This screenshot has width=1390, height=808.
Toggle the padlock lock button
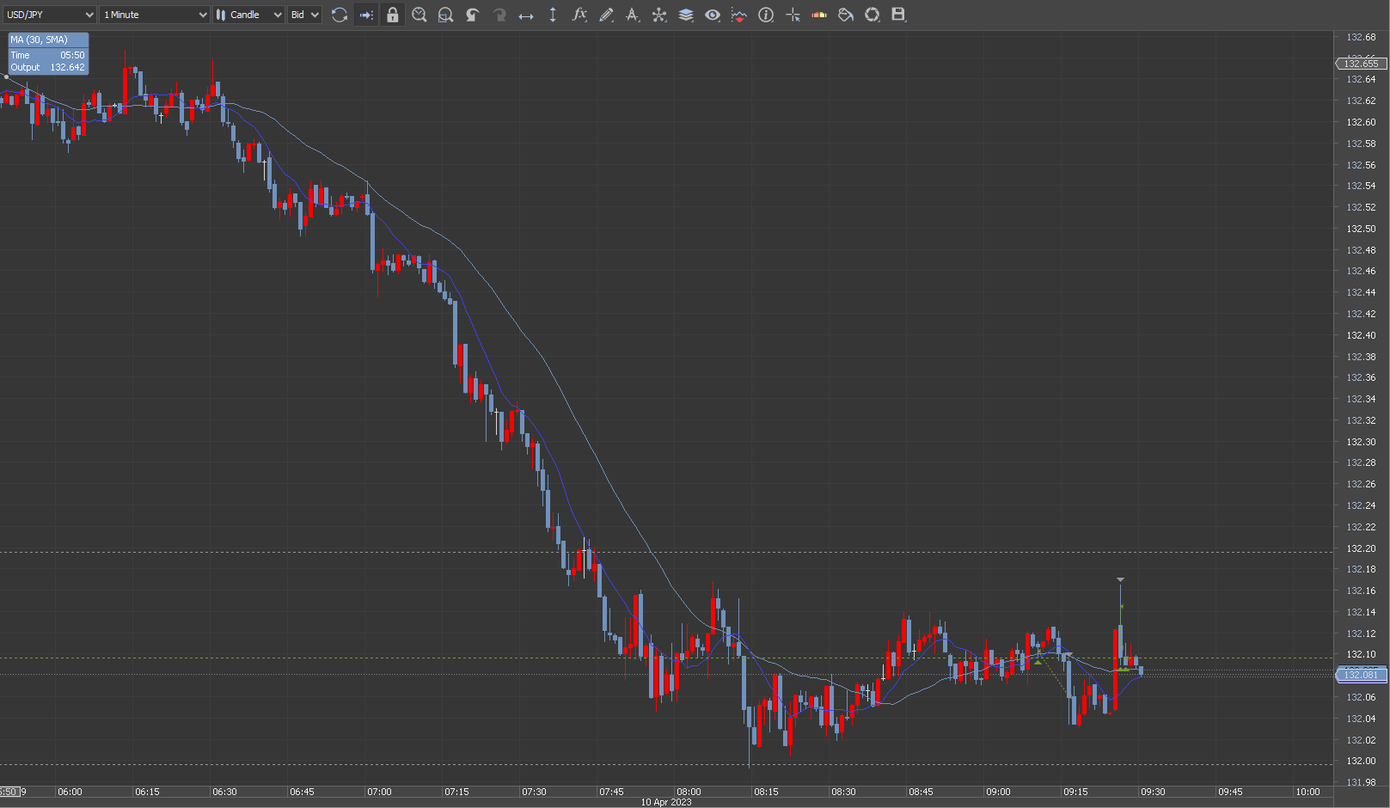point(393,15)
